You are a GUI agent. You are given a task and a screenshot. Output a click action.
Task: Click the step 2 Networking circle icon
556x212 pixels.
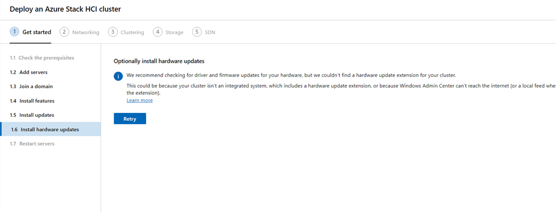point(64,32)
